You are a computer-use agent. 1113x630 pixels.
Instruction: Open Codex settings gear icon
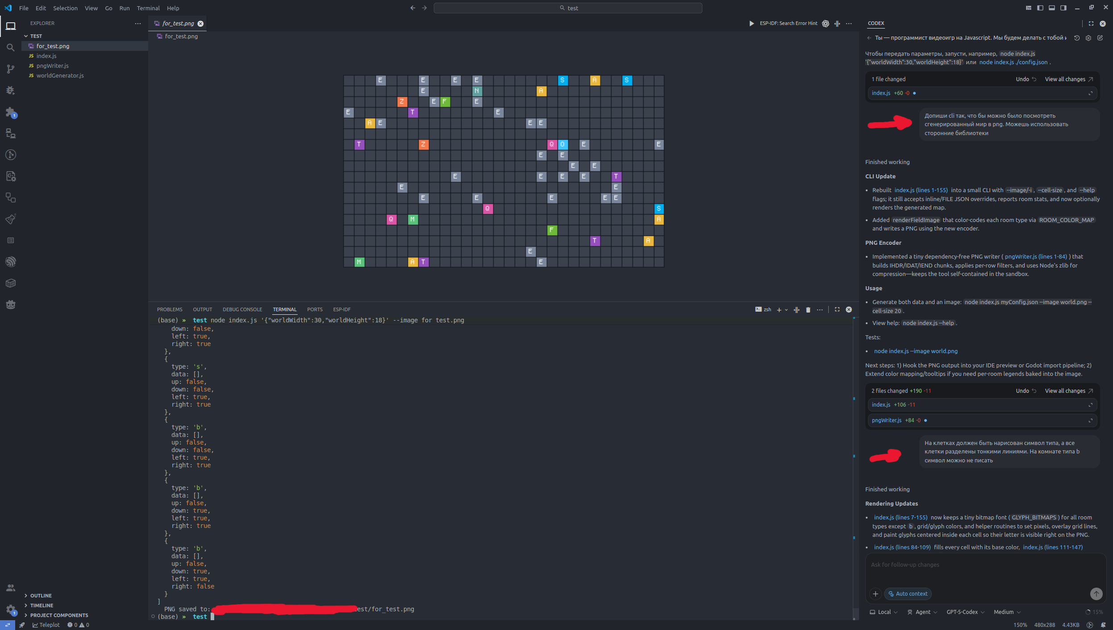pos(1088,38)
